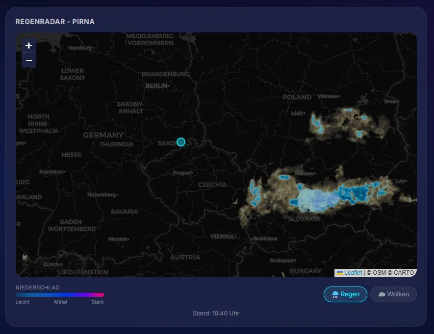Enable the Regen radar layer
Image resolution: width=434 pixels, height=334 pixels.
click(x=345, y=294)
